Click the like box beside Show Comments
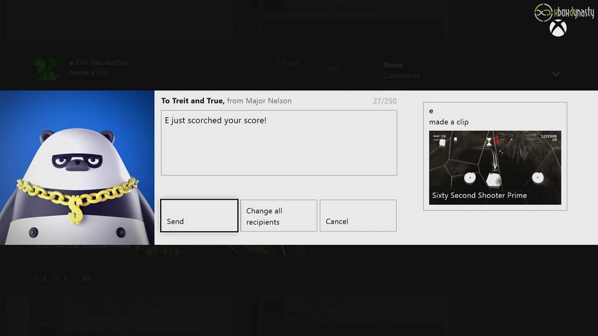598x336 pixels. (334, 68)
